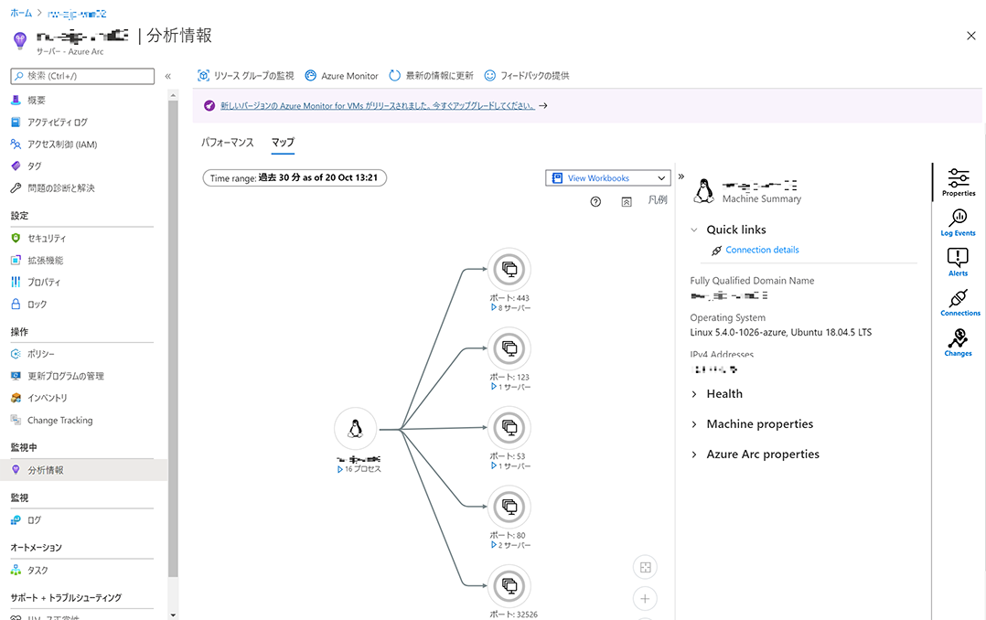Select the タグ menu item
Viewport: 986px width, 620px height.
[34, 166]
